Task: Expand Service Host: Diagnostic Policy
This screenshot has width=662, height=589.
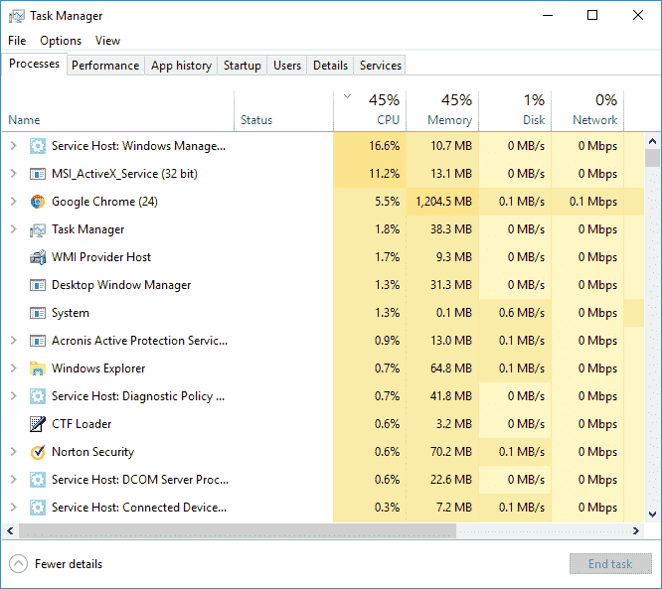Action: click(x=14, y=396)
